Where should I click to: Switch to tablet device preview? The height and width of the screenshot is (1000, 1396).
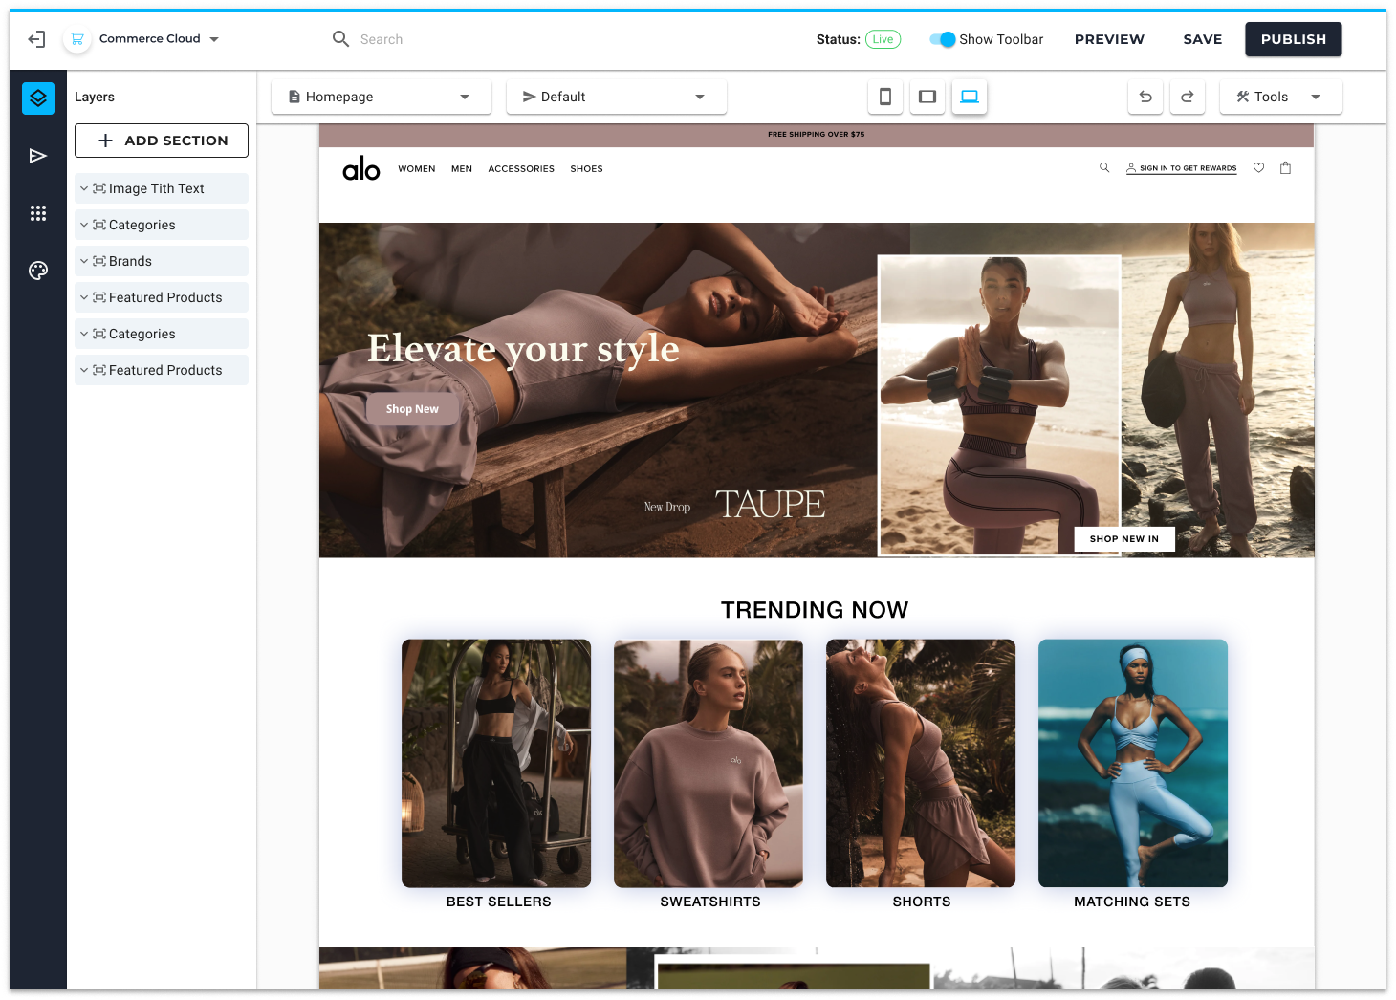pos(927,97)
